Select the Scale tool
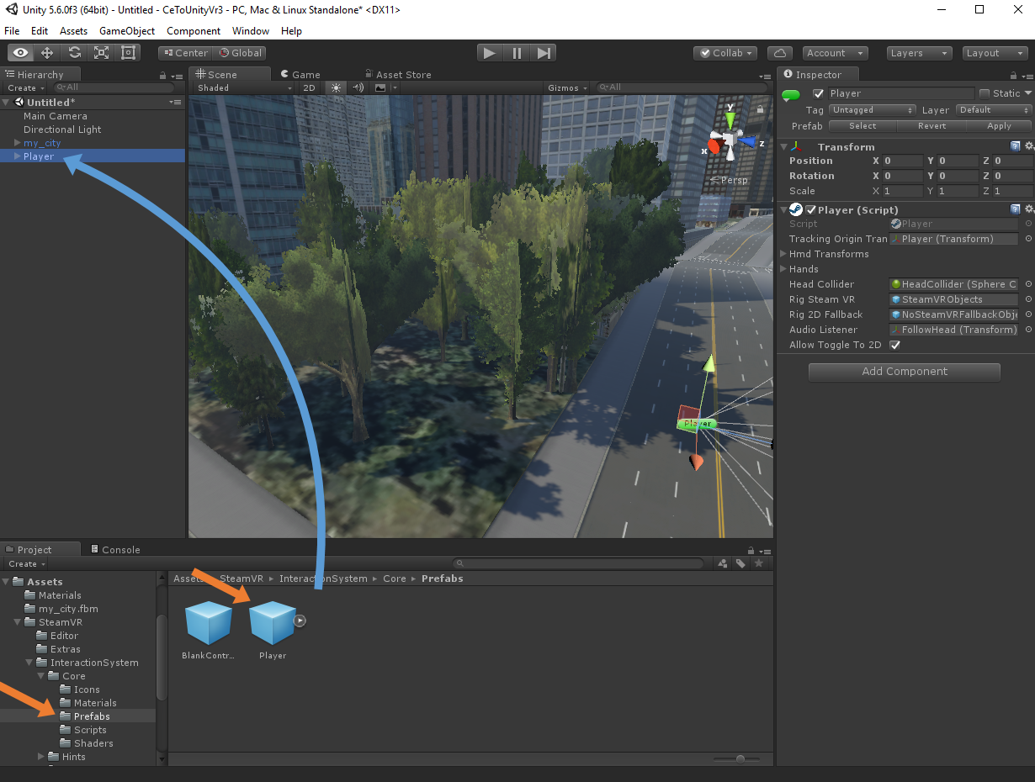Viewport: 1035px width, 782px height. tap(101, 52)
